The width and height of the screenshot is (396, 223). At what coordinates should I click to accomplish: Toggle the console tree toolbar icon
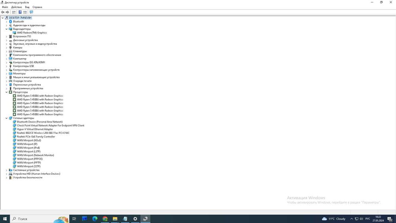[x=14, y=12]
